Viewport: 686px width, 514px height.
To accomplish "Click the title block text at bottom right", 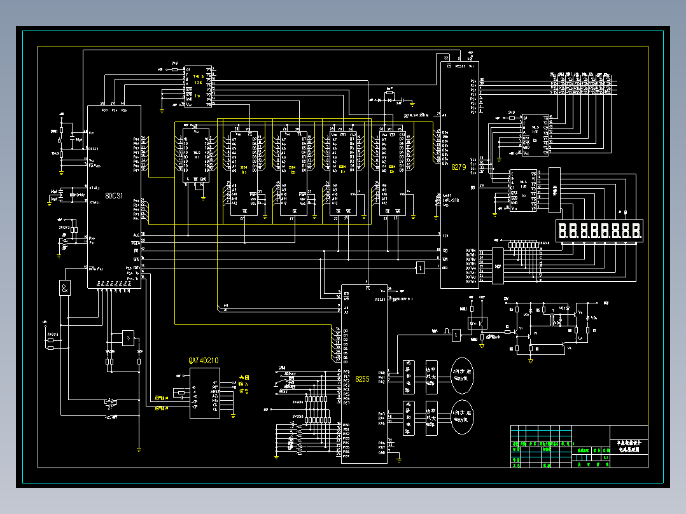I will click(x=629, y=446).
